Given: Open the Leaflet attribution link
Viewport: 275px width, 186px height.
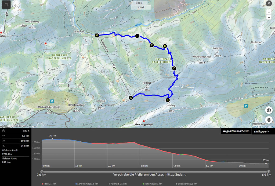Looking at the screenshot, I should [x=255, y=127].
